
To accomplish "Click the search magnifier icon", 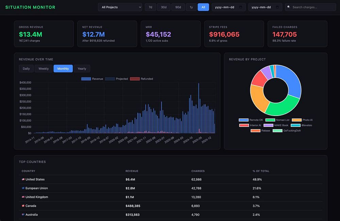I will pyautogui.click(x=289, y=7).
